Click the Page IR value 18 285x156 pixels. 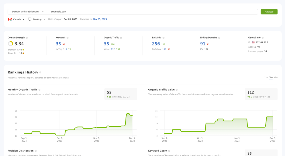point(21,53)
